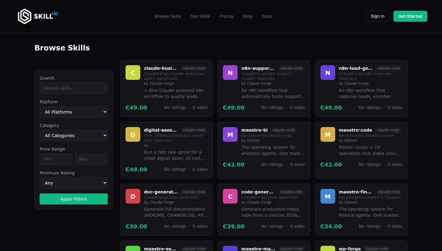
Task: Open the code-gener... skill title
Action: (x=257, y=192)
